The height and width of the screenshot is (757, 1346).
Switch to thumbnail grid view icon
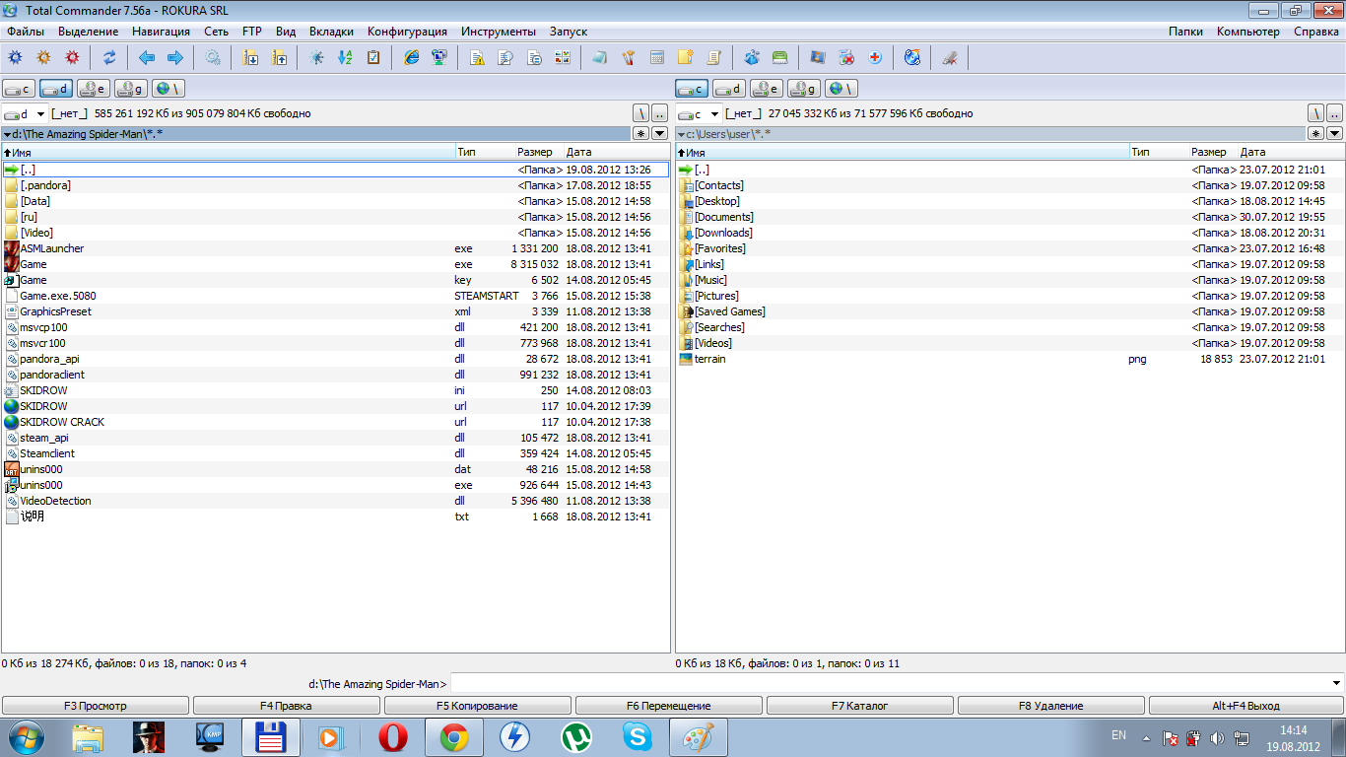coord(562,57)
